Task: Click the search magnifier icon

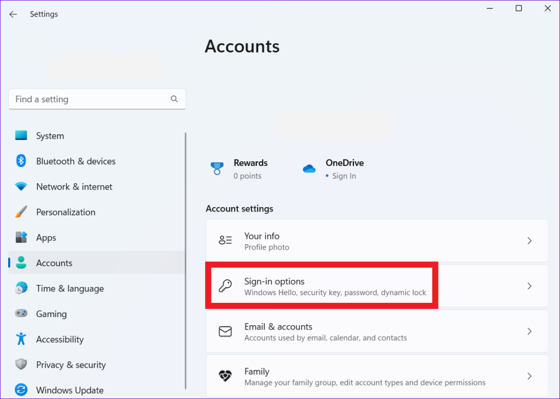Action: pos(174,99)
